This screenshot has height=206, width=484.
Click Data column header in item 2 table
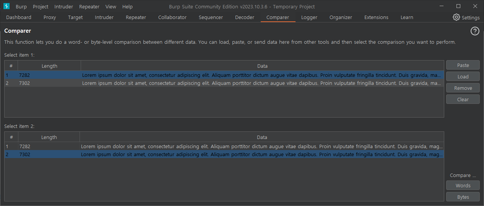click(262, 137)
